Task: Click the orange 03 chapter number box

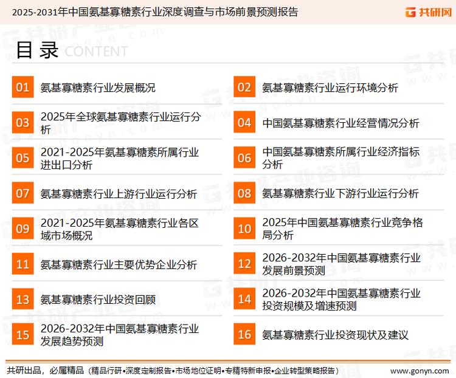Action: point(22,122)
